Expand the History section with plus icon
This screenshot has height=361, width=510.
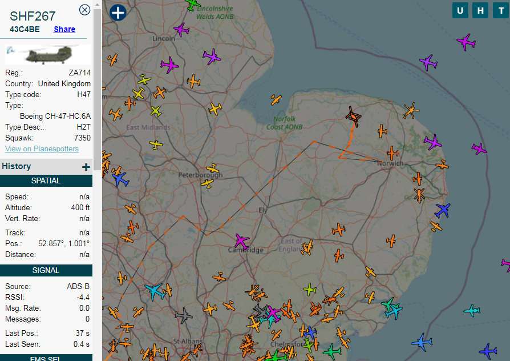(x=86, y=167)
